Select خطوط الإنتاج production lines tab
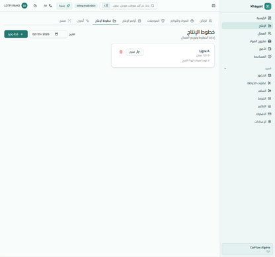Screen dimensions: 275x257 (x=106, y=20)
